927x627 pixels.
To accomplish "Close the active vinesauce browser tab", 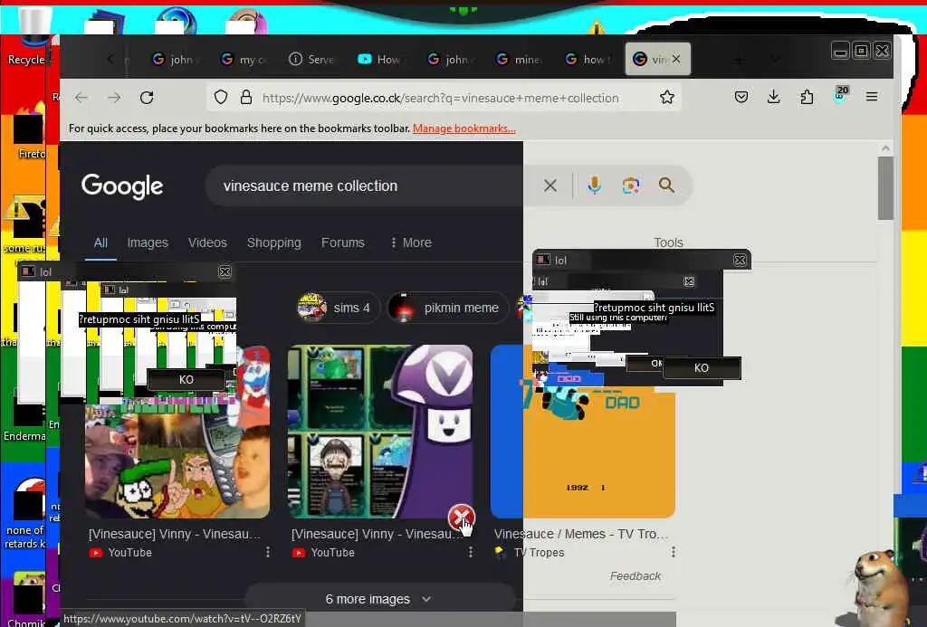I will tap(676, 59).
